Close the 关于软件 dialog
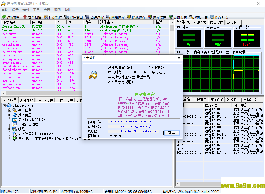Image resolution: width=265 pixels, height=194 pixels. point(179,58)
